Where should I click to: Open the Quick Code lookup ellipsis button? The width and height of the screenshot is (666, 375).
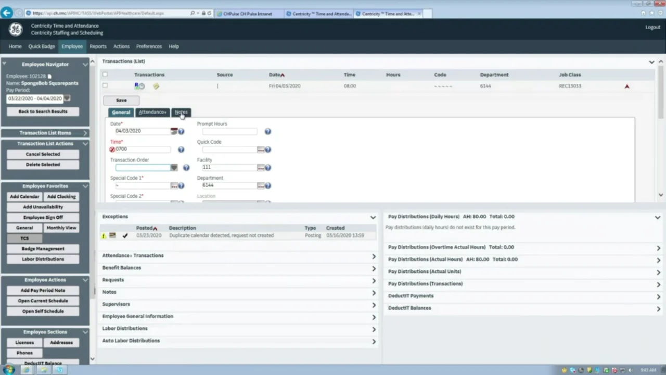(x=261, y=149)
